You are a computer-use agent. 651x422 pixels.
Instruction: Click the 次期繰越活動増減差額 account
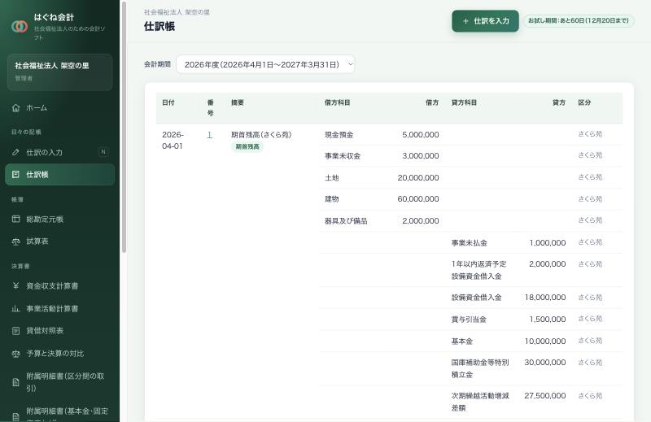click(x=480, y=402)
